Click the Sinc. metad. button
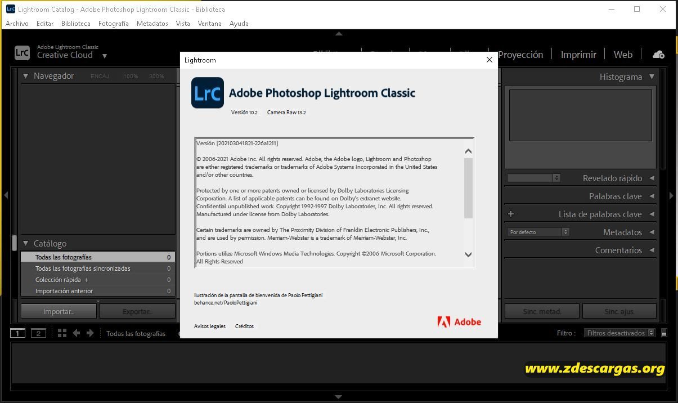This screenshot has width=678, height=403. [x=542, y=311]
